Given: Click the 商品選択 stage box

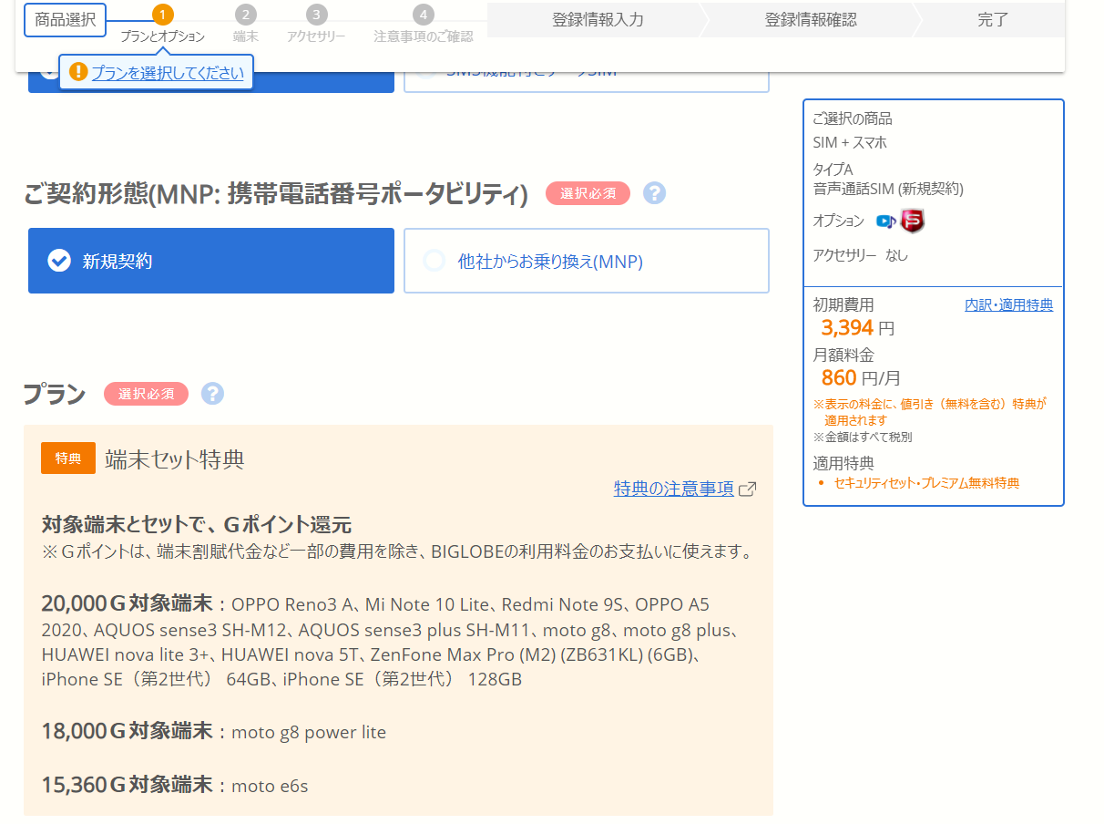Looking at the screenshot, I should point(66,19).
